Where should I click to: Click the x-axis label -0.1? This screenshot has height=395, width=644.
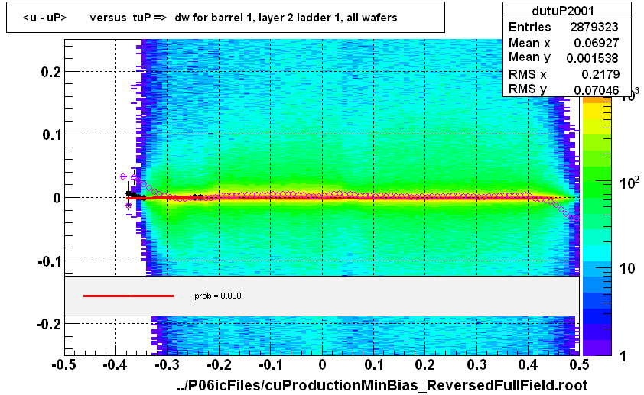coord(270,364)
